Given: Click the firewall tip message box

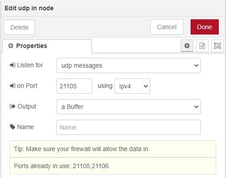Looking at the screenshot, I should pos(113,149).
